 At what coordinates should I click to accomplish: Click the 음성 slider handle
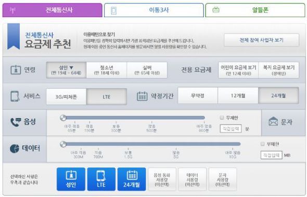point(63,118)
